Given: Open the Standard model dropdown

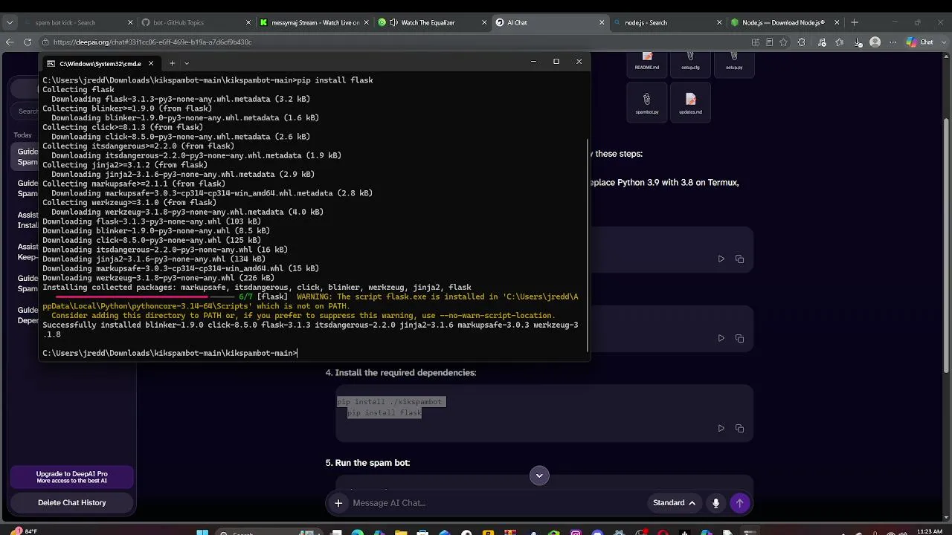Looking at the screenshot, I should (x=674, y=503).
